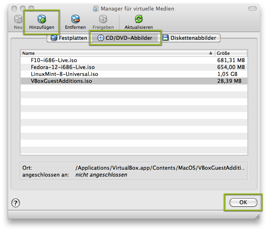268x231 pixels.
Task: Click the toolbar toggle pill in title bar
Action: [x=253, y=9]
